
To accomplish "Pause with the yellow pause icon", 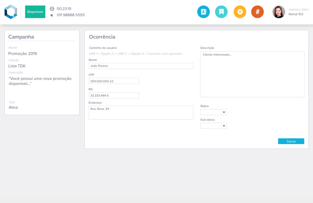I will tap(240, 12).
